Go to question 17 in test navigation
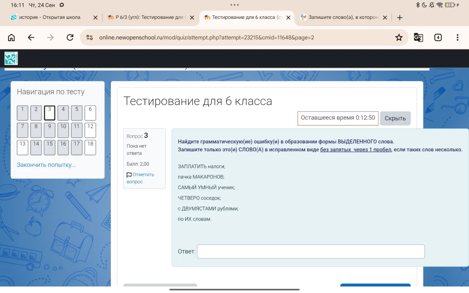Viewport: 469px width, 293px height. [77, 147]
